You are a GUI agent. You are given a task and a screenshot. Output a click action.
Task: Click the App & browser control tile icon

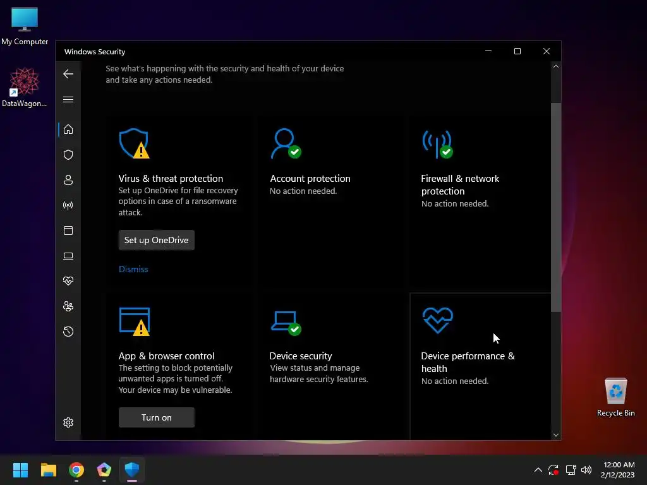[x=135, y=321]
